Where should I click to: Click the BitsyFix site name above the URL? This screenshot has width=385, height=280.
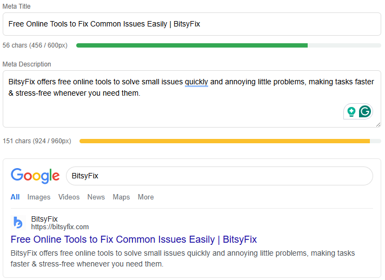(x=44, y=219)
